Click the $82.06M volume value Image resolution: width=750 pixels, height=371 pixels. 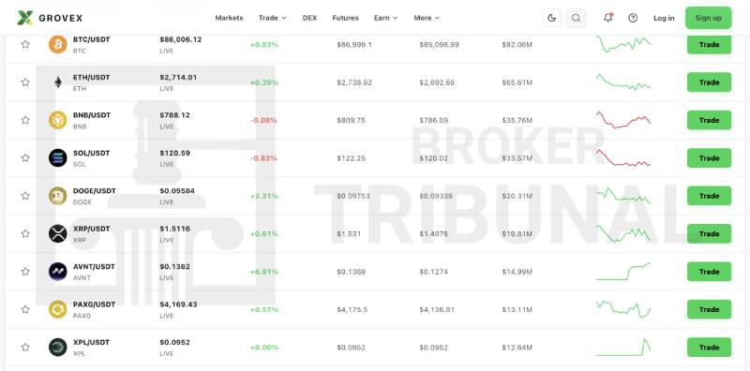[517, 44]
